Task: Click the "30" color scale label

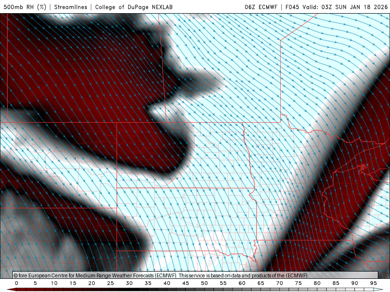Action: click(x=129, y=283)
